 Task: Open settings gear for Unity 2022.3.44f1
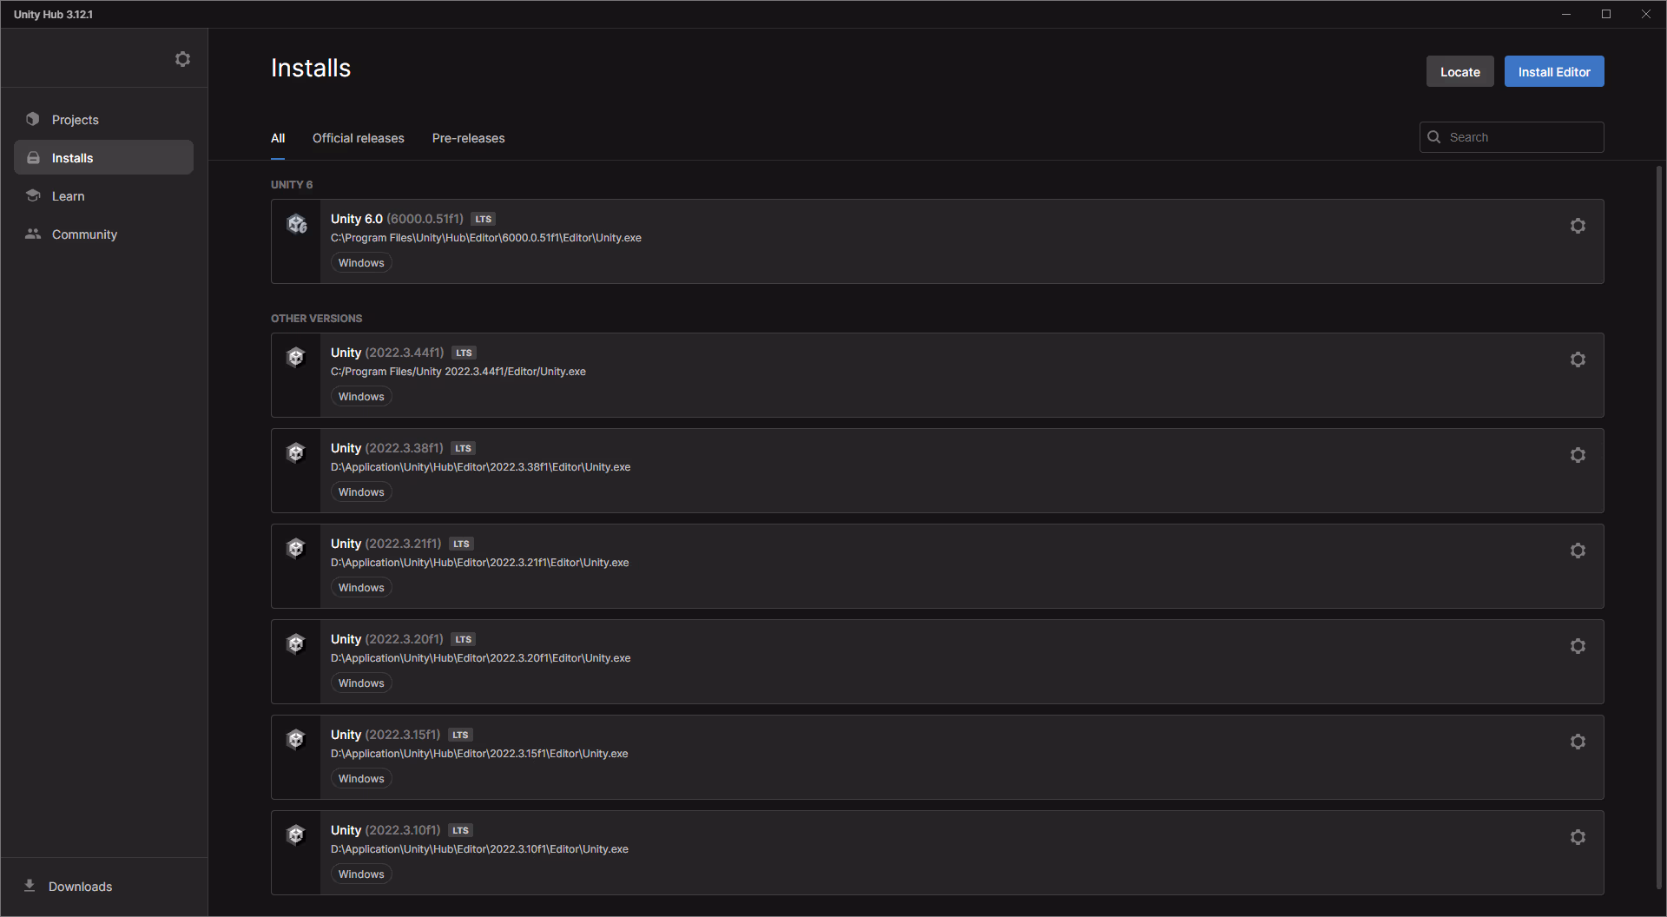click(1578, 360)
